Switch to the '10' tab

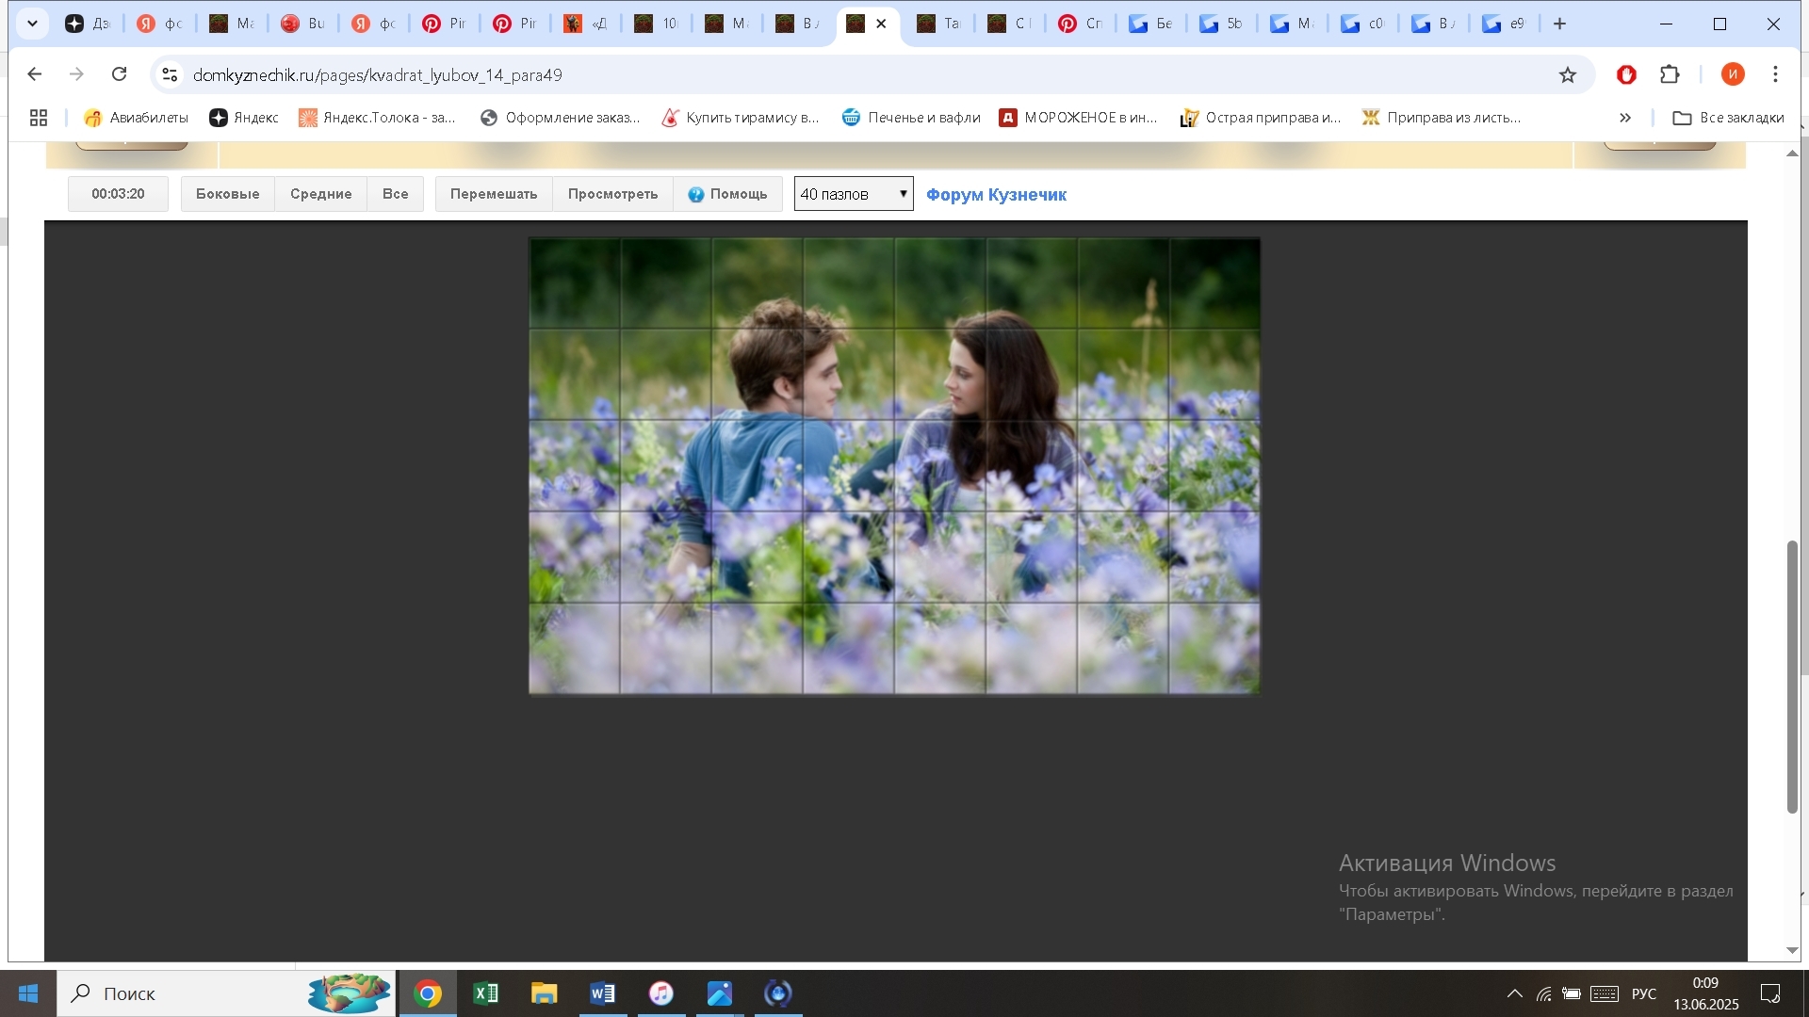pos(656,24)
